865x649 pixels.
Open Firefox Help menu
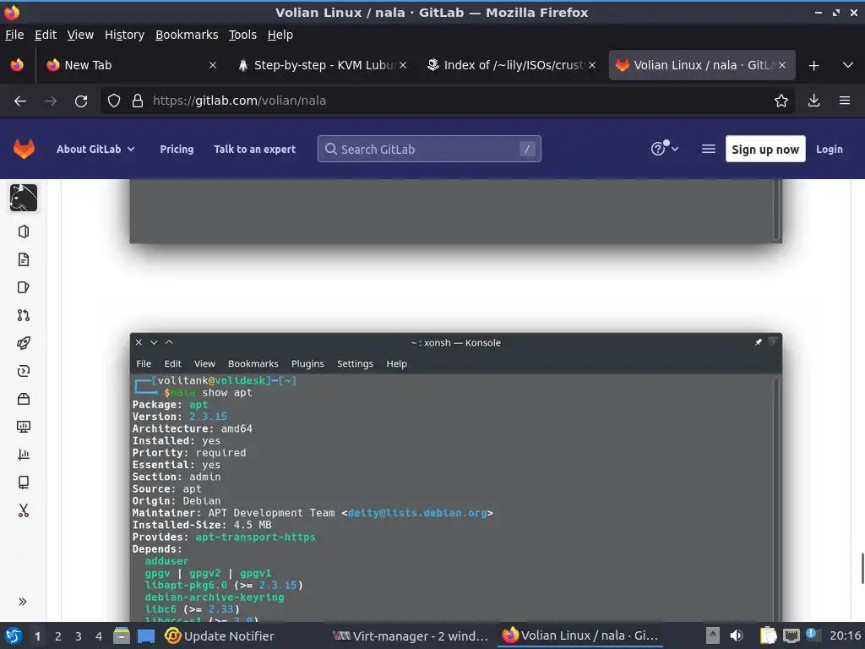pos(280,35)
